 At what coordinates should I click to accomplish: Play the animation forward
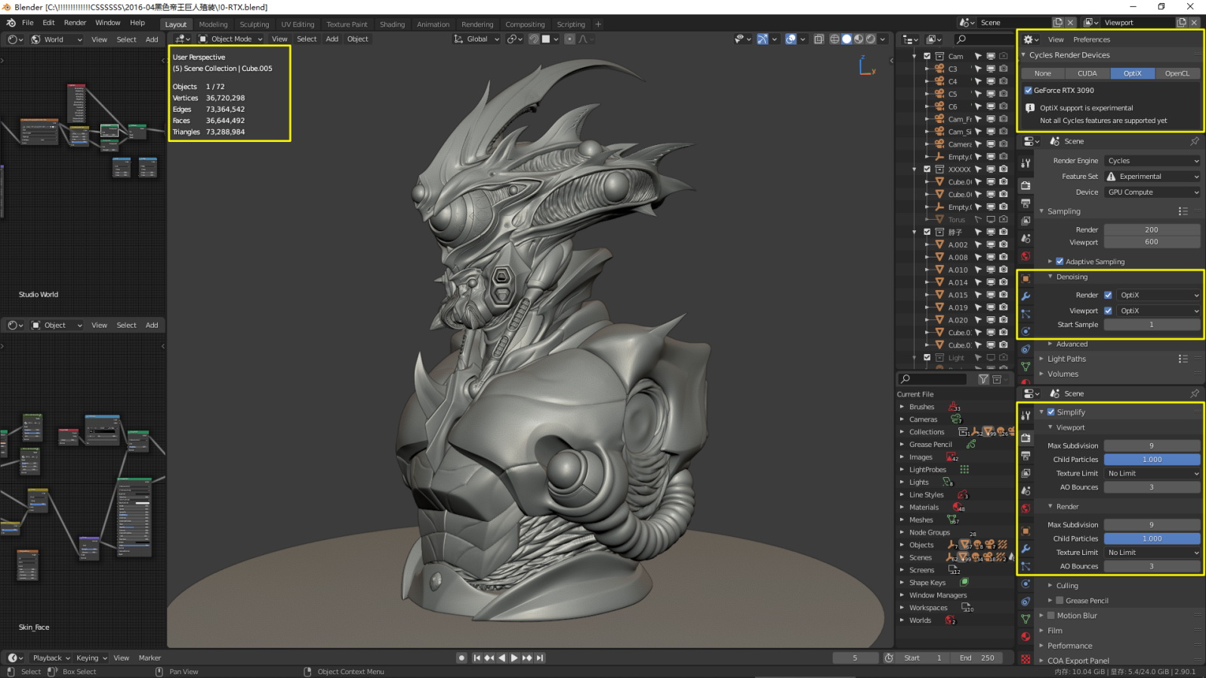[x=514, y=658]
